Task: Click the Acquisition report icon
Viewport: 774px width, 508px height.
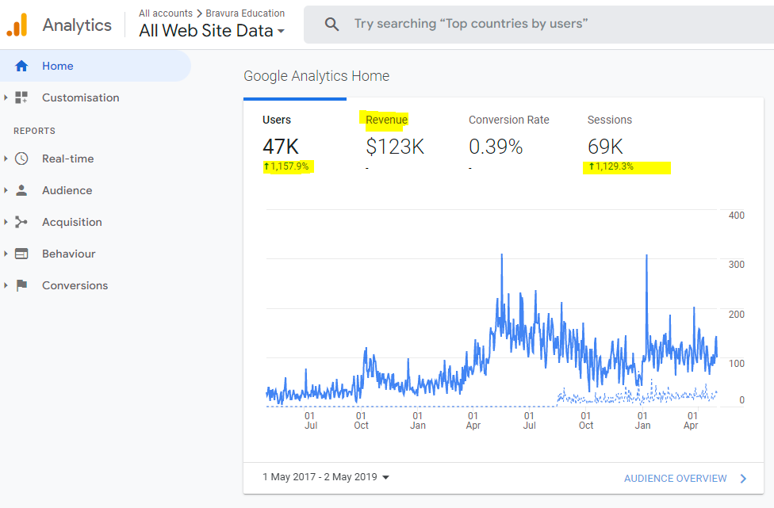Action: point(21,222)
